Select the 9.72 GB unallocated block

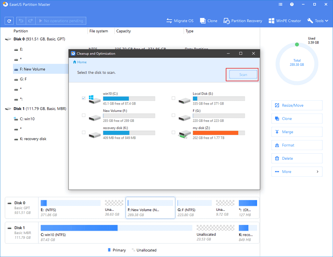pos(225,208)
